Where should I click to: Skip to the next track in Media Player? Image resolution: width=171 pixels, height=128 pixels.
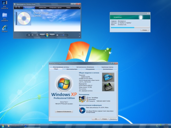pyautogui.click(x=52, y=35)
